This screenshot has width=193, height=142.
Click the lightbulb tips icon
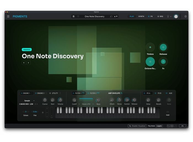(167, 16)
